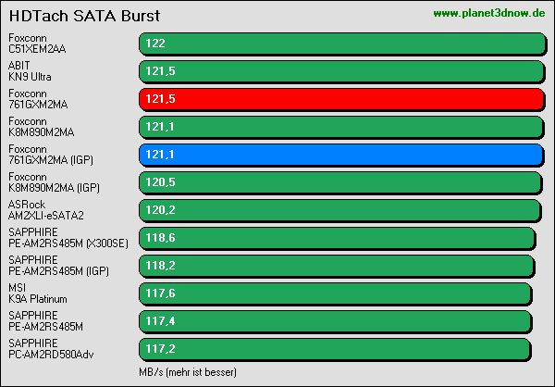Click the bar value 118,6
This screenshot has width=555, height=387.
point(160,238)
